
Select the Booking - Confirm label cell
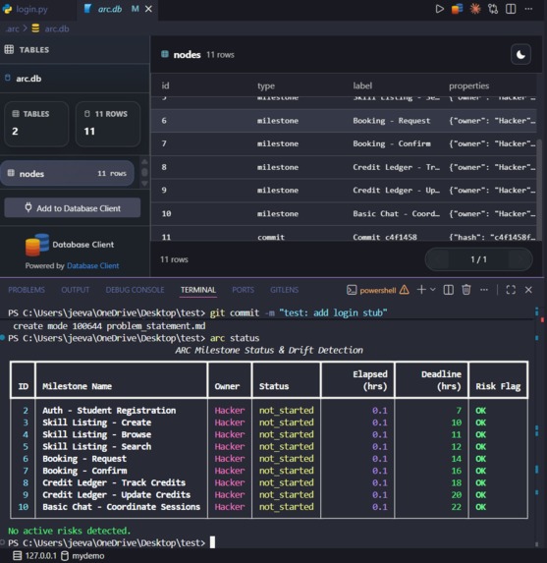pos(392,143)
